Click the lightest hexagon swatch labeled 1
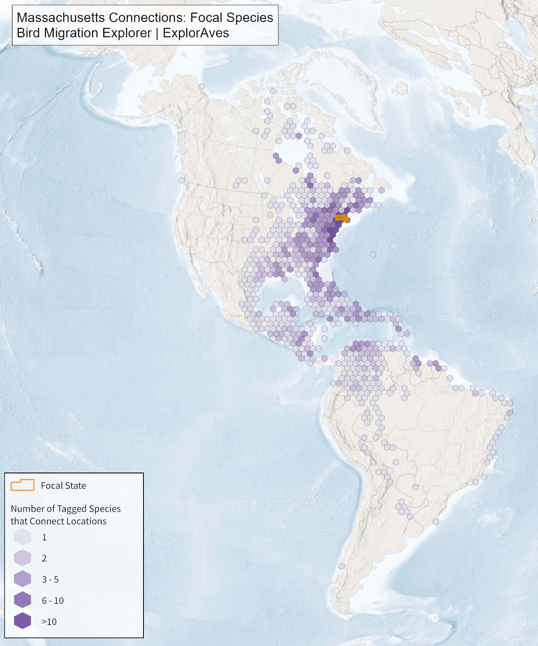This screenshot has height=646, width=538. 22,537
